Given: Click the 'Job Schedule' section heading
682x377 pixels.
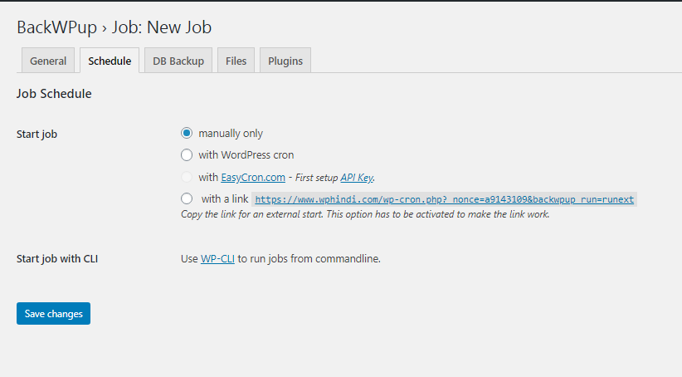Looking at the screenshot, I should pos(54,94).
